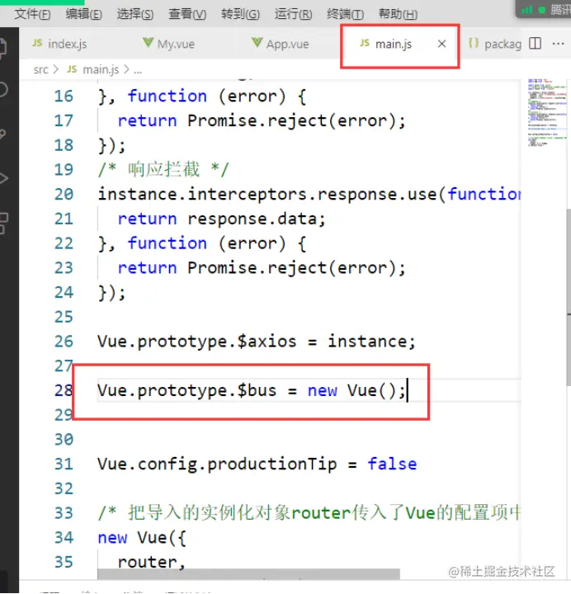Open Search in the activity bar
The image size is (571, 594).
pos(3,90)
